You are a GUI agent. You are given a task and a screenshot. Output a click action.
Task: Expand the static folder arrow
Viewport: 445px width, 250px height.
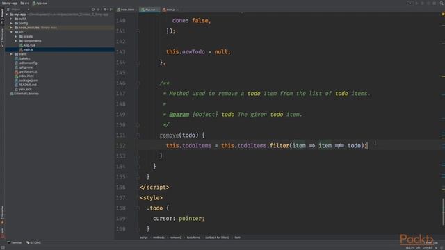11,54
